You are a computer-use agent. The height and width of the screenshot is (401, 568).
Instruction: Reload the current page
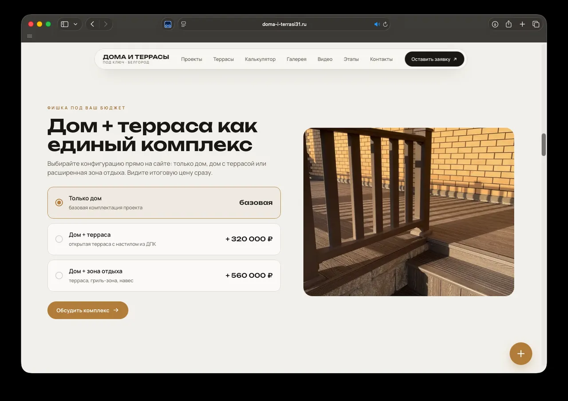coord(385,24)
